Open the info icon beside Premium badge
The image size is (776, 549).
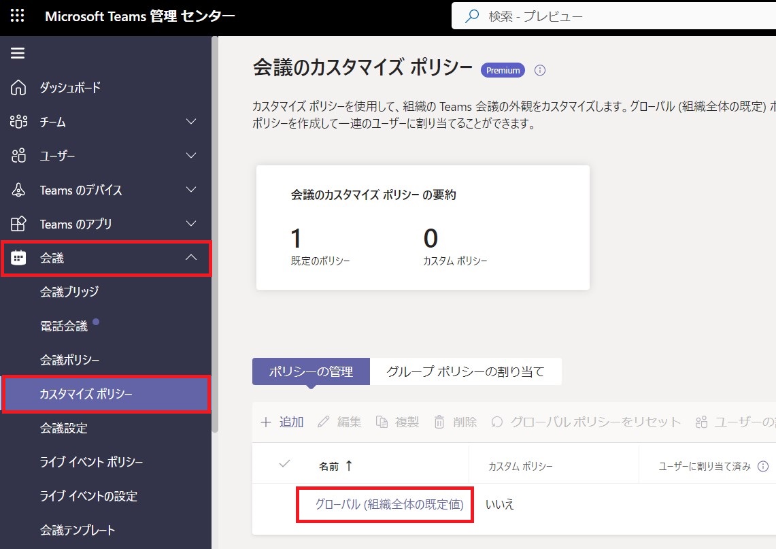[540, 70]
